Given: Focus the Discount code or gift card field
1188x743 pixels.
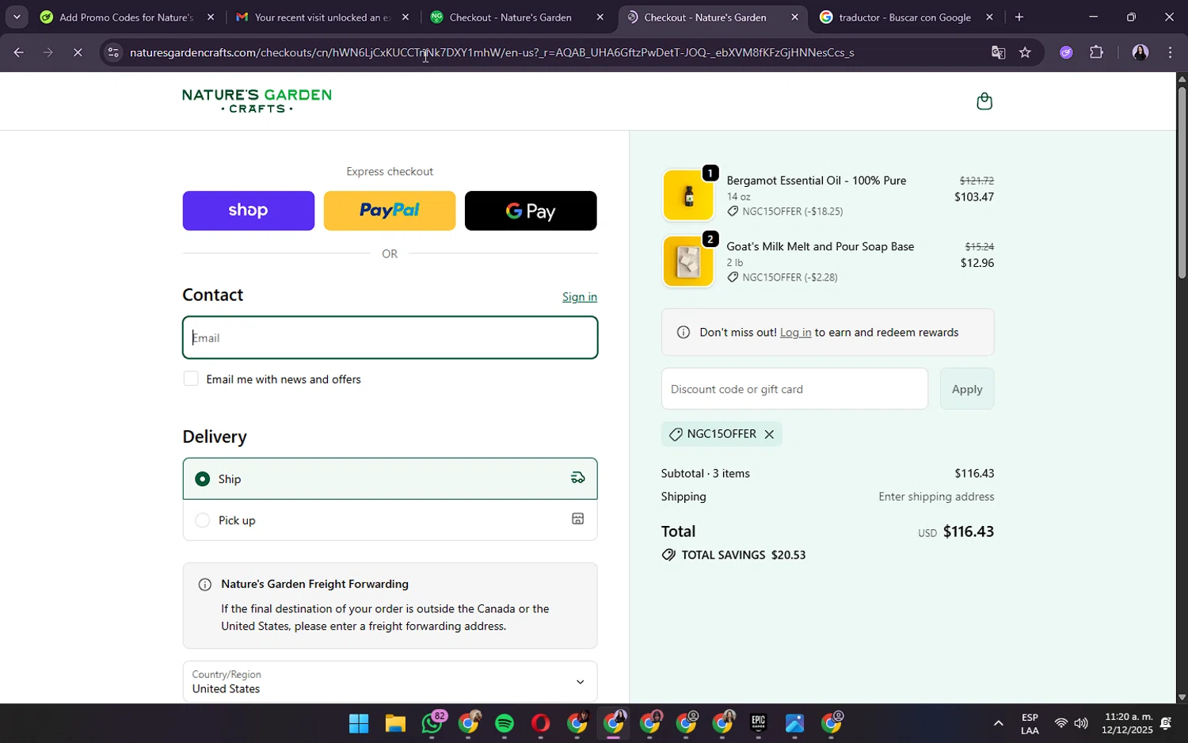Looking at the screenshot, I should click(794, 389).
